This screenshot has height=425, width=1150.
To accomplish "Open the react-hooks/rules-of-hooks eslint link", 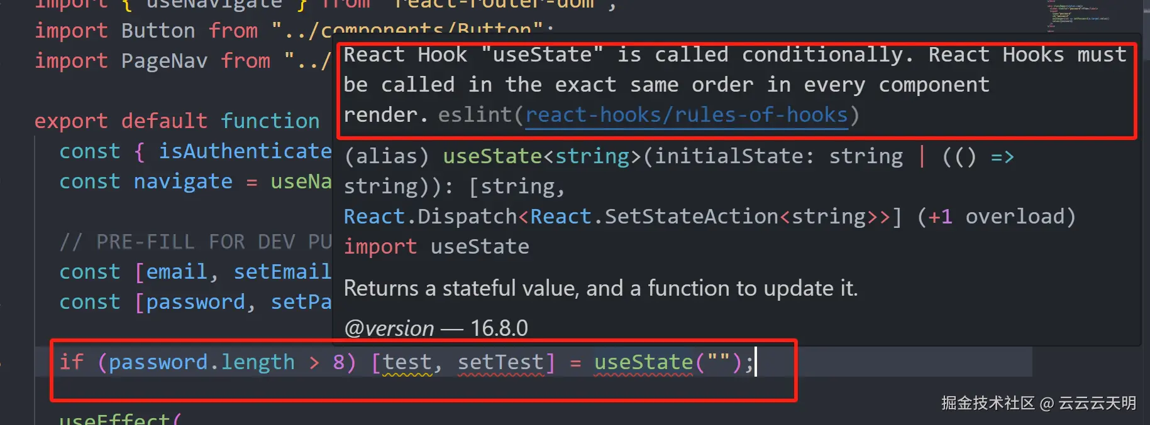I will coord(687,115).
